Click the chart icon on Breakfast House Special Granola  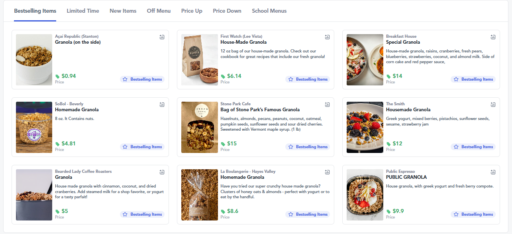[493, 37]
